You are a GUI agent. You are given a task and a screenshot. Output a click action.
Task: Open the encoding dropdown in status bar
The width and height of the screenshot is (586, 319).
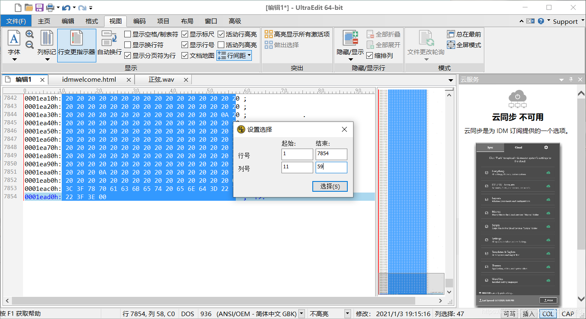[x=301, y=314]
